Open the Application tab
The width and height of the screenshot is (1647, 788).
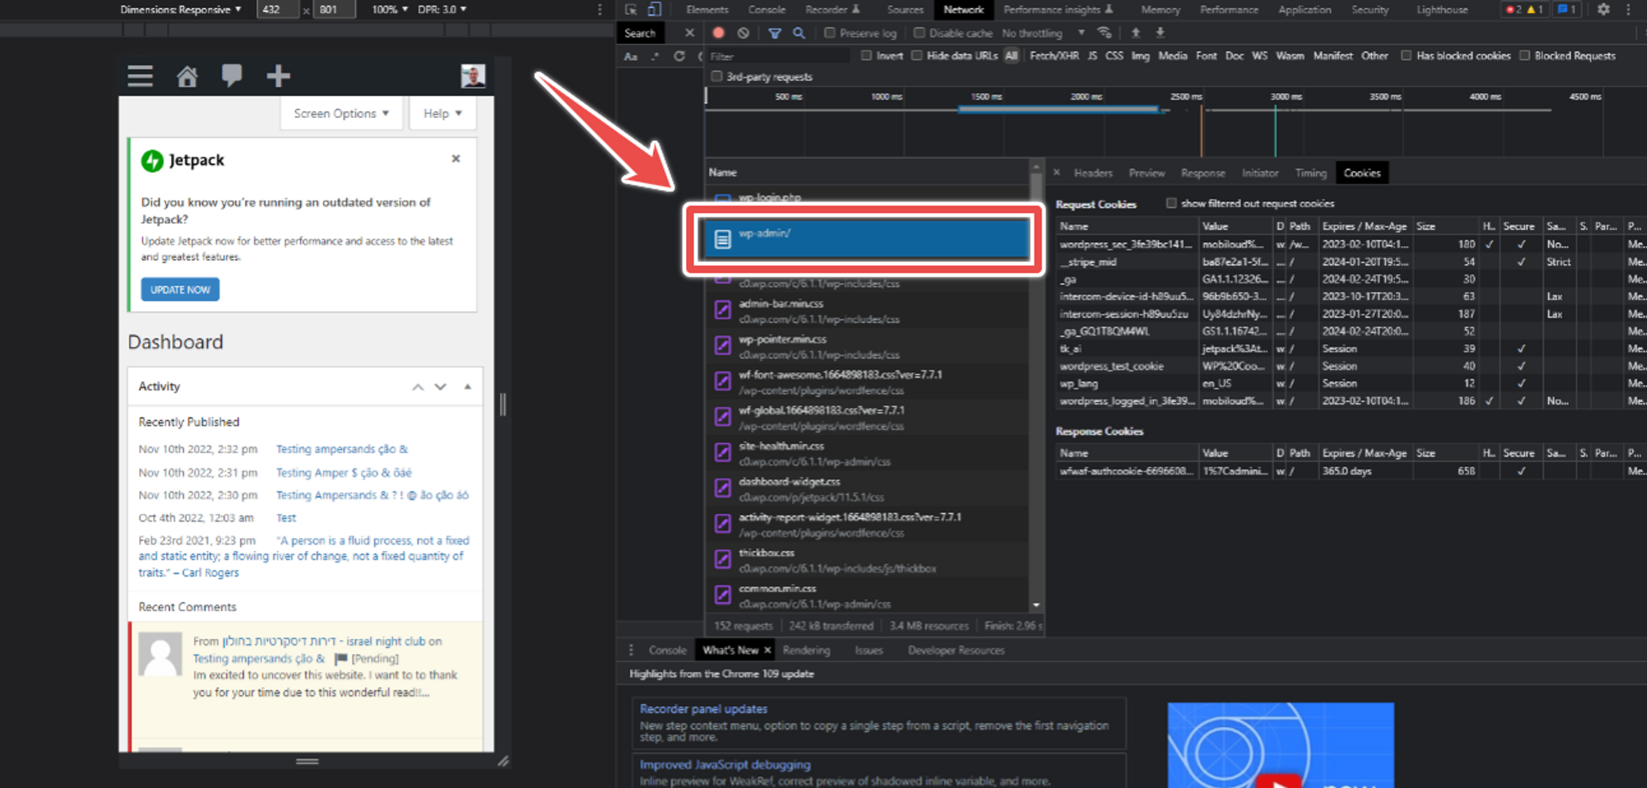coord(1304,10)
